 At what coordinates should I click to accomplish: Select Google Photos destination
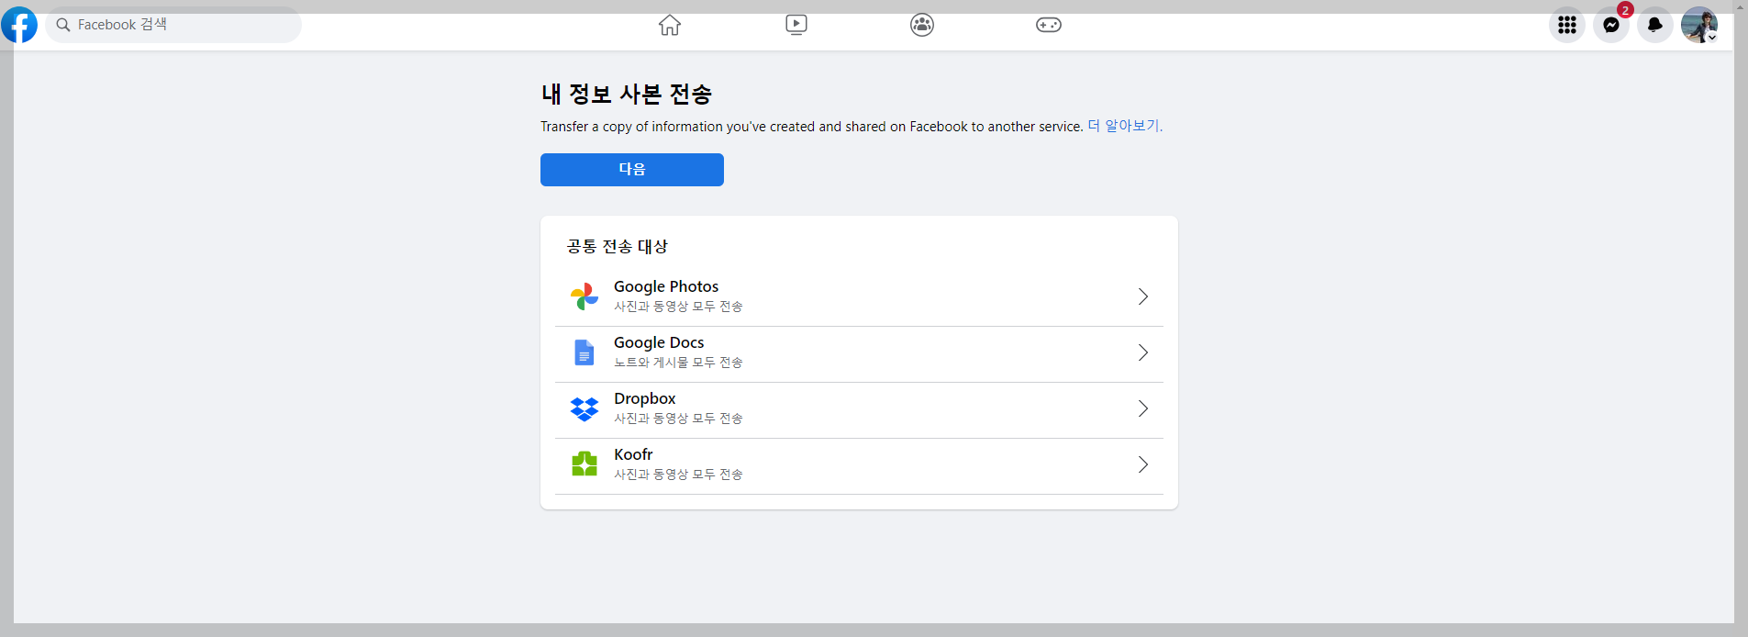point(859,296)
